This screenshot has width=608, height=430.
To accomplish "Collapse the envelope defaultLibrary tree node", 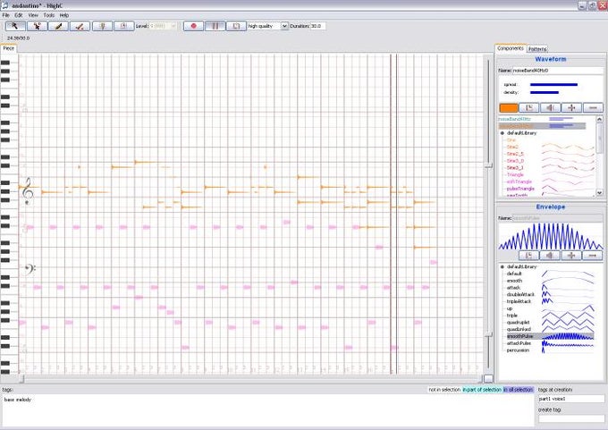I will click(502, 266).
